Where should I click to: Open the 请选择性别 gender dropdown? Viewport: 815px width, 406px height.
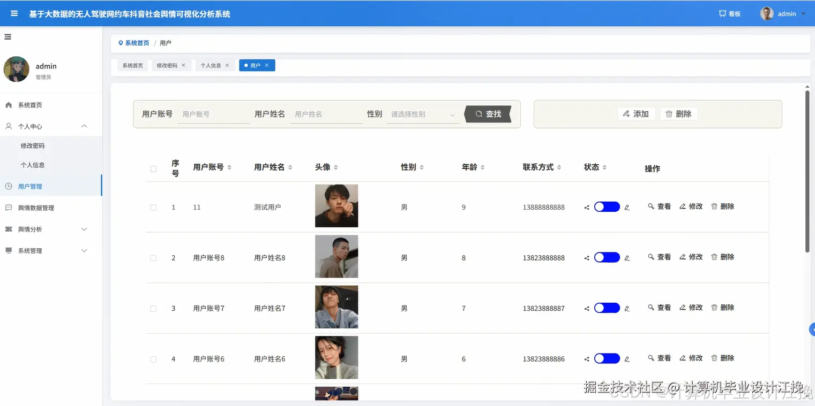(423, 114)
